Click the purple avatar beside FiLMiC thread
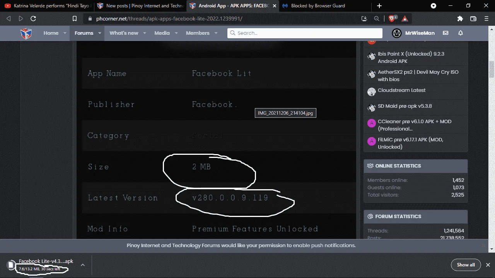Viewport: 495px width, 278px height. (372, 141)
